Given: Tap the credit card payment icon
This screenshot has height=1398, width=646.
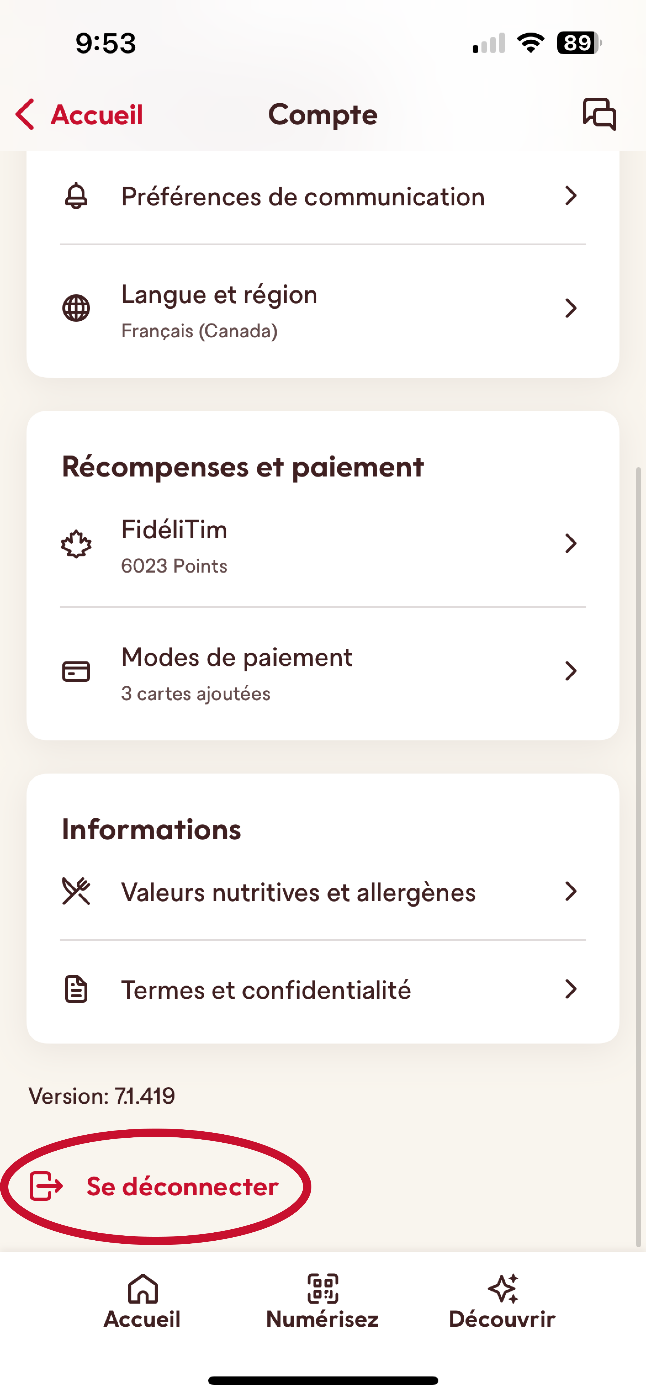Looking at the screenshot, I should click(76, 671).
